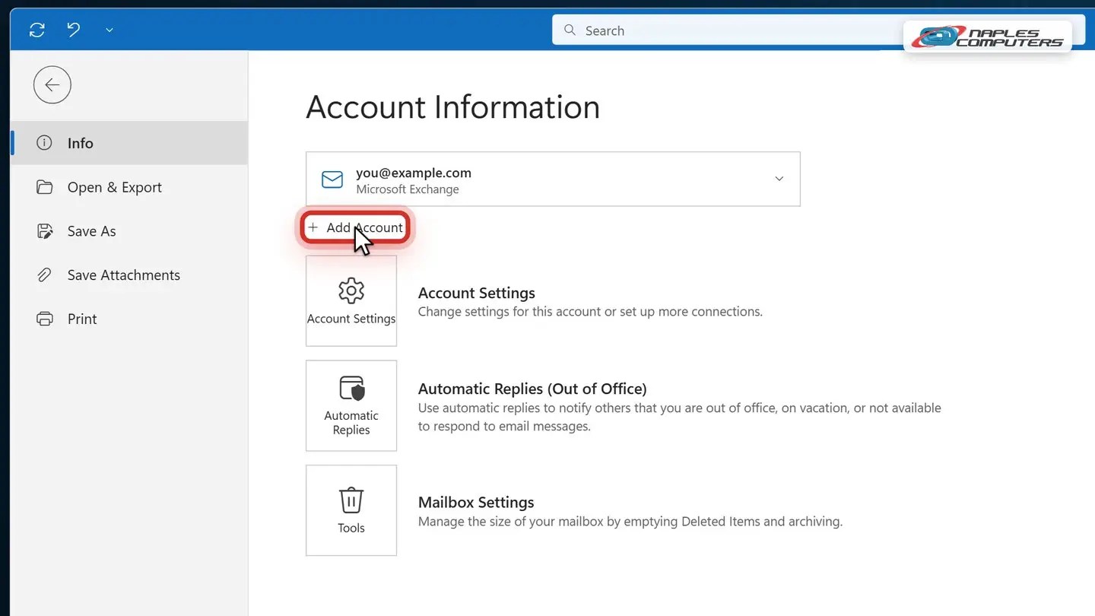
Task: Click 'Manage the size of your mailbox' description
Action: click(x=630, y=522)
